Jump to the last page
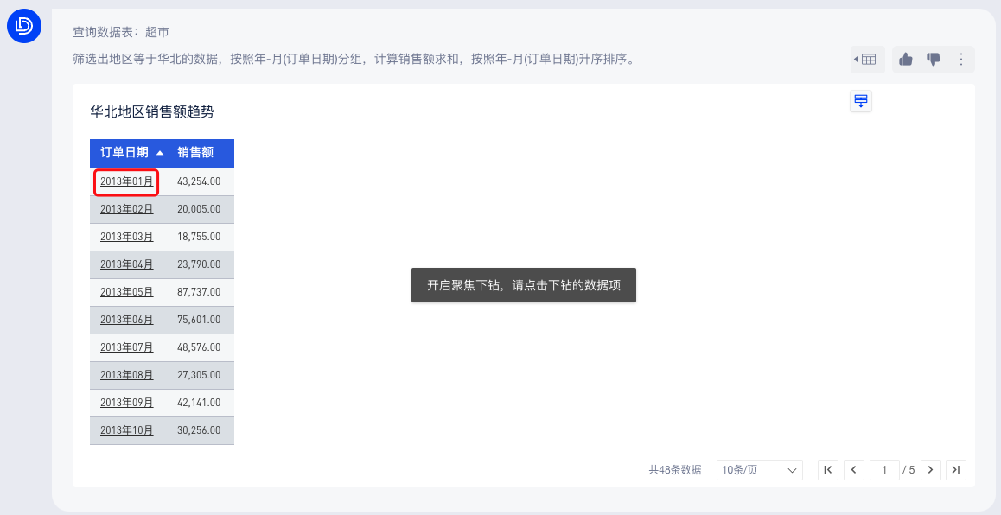The width and height of the screenshot is (1001, 515). pos(956,470)
